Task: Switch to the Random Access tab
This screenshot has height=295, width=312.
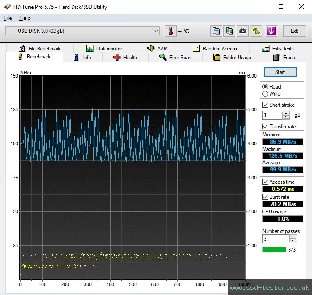Action: pos(215,48)
